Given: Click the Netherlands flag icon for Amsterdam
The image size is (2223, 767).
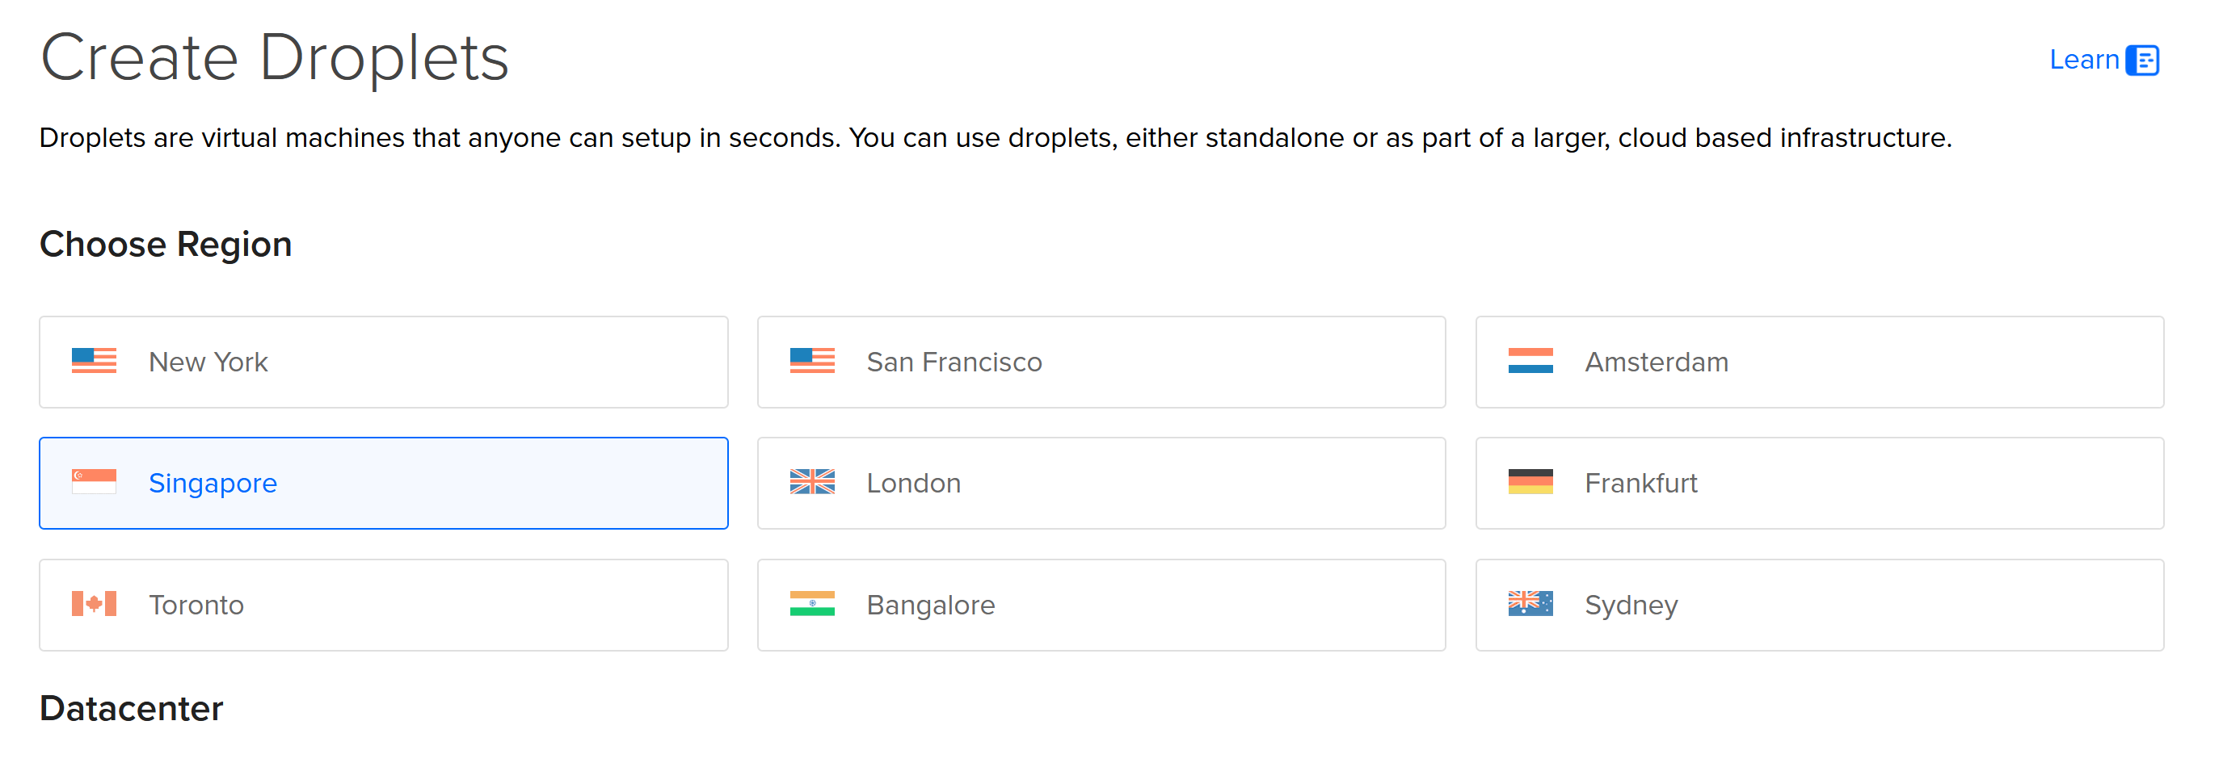Looking at the screenshot, I should [1530, 361].
